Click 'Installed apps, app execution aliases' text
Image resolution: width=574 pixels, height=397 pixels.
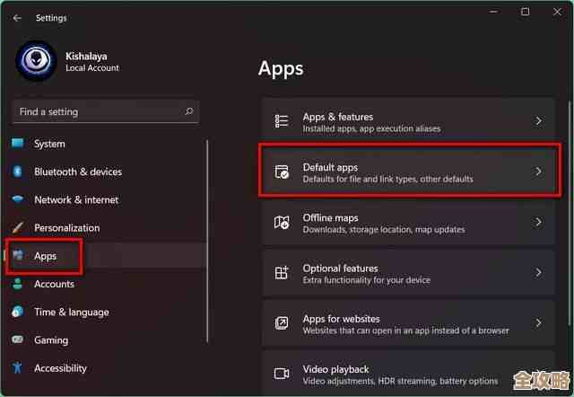click(x=371, y=128)
